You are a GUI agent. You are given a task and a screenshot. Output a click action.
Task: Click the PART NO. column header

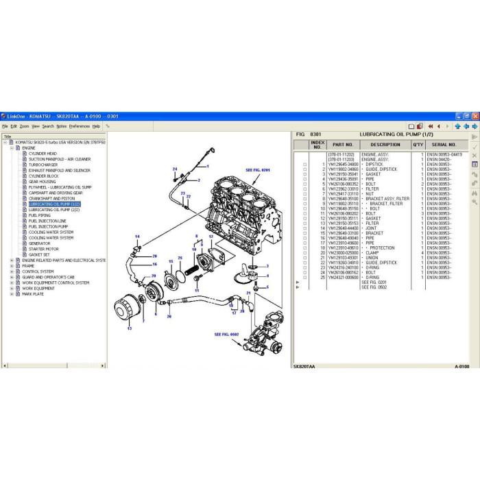pyautogui.click(x=343, y=145)
